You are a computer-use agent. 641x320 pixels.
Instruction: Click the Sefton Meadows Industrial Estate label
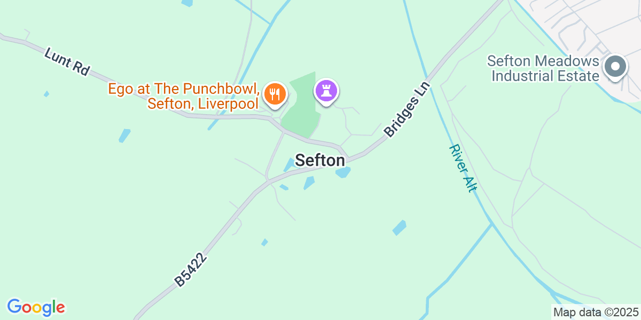[x=545, y=68]
